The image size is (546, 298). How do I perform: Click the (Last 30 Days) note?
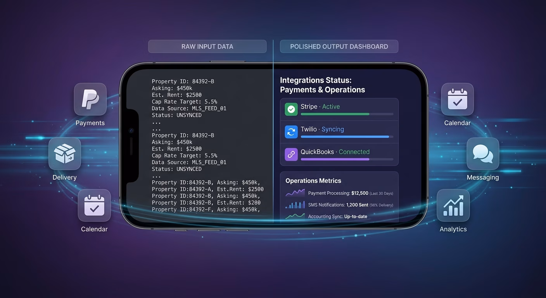pos(381,193)
